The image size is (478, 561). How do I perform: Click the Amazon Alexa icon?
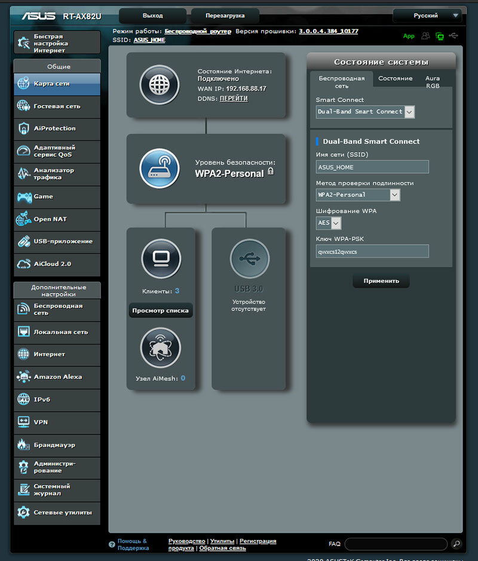click(x=24, y=377)
